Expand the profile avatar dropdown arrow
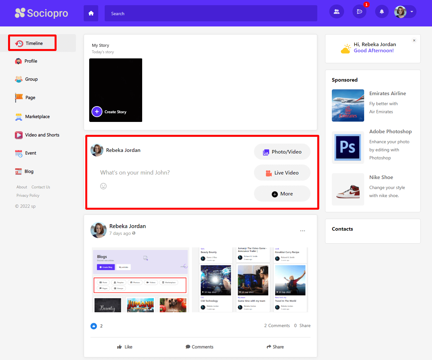The image size is (432, 360). [x=412, y=12]
